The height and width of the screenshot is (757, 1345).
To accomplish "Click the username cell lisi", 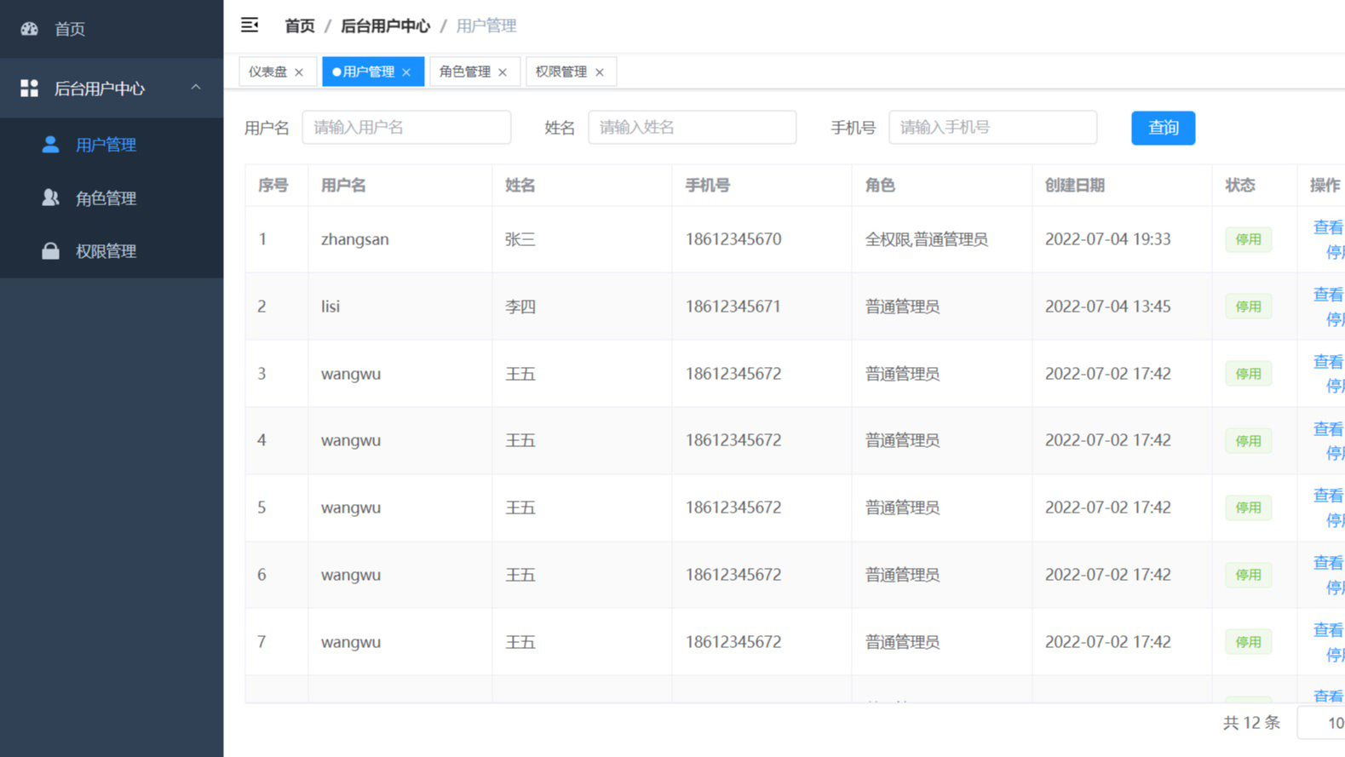I will (x=331, y=307).
